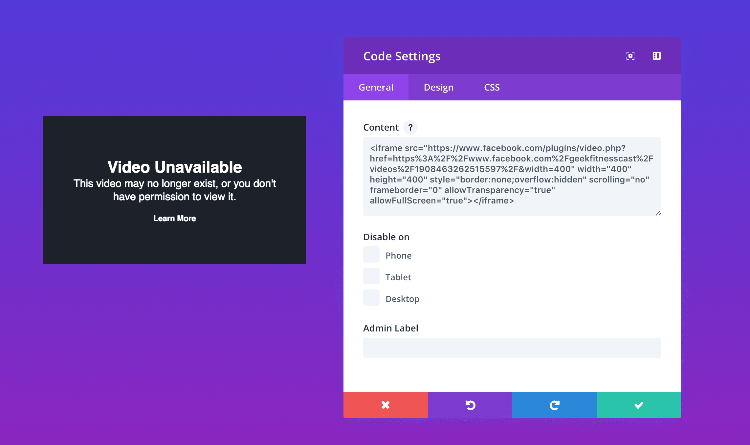Click inside the Content code textarea
The image size is (750, 445).
coord(512,177)
